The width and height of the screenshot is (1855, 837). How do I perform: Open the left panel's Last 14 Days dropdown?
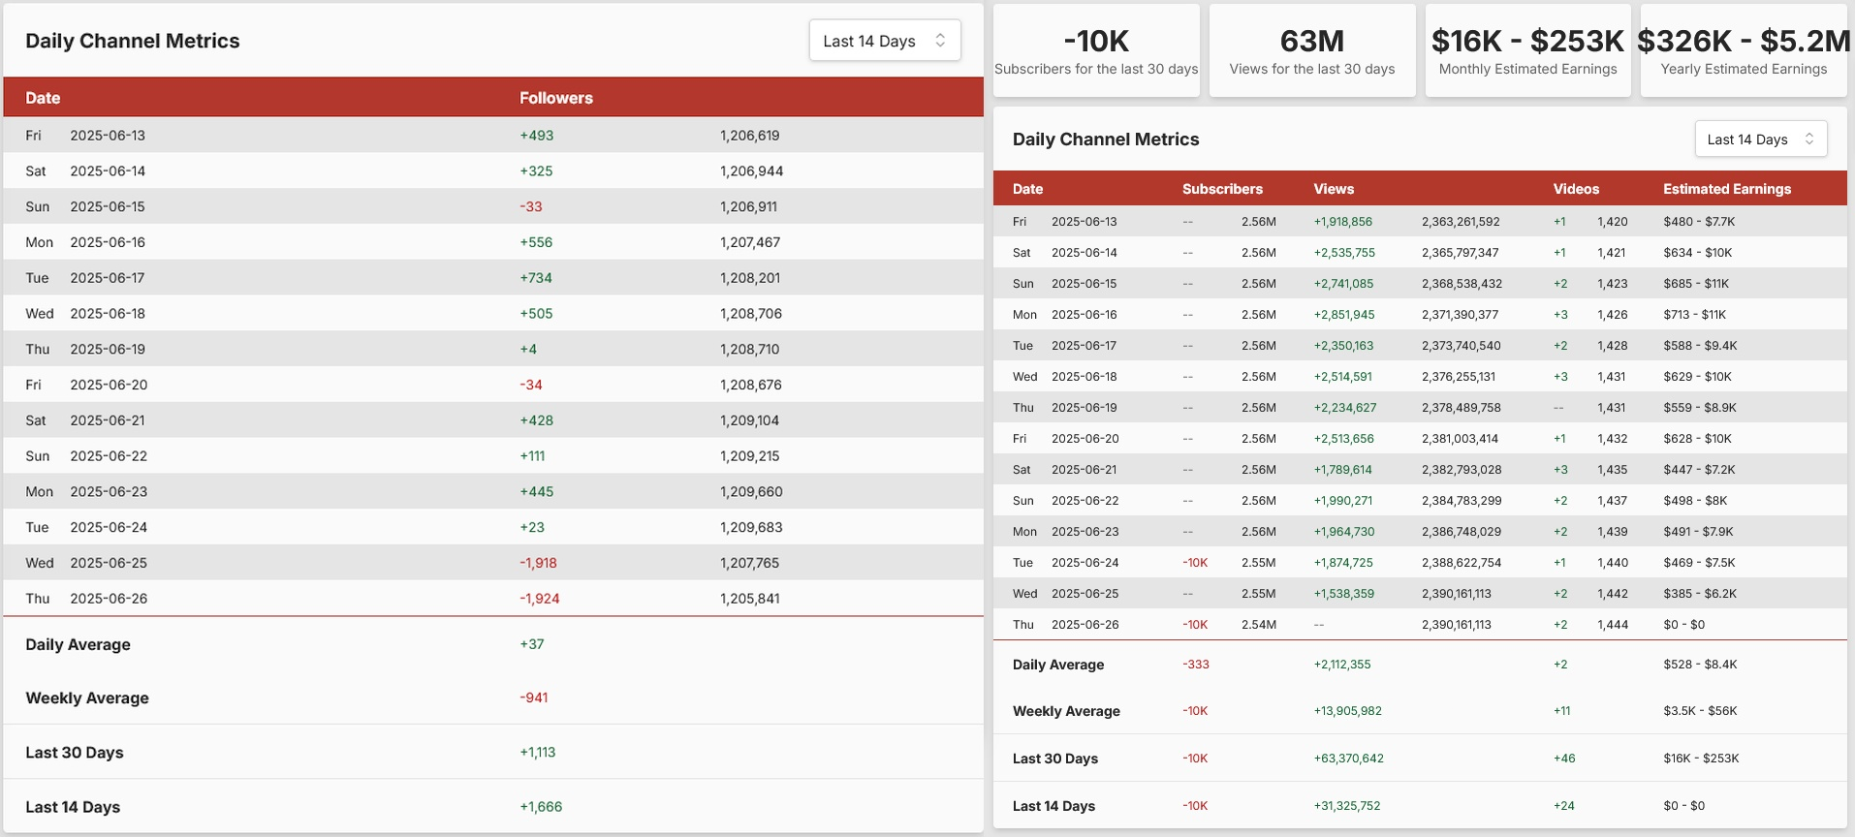coord(885,41)
